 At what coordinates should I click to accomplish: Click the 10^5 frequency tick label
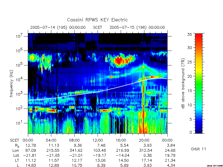pos(20,65)
